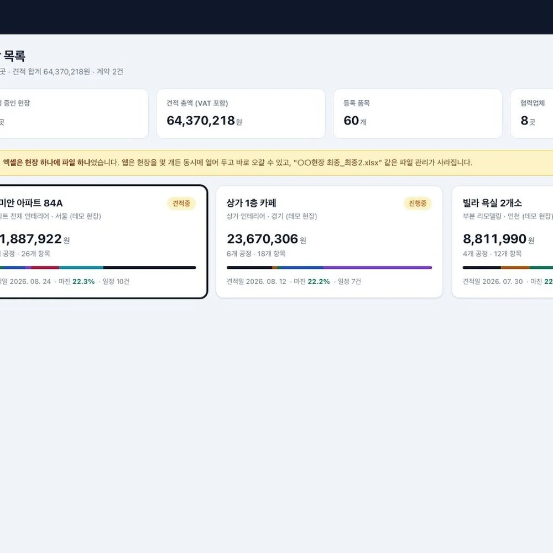Click the 견적중 status badge
This screenshot has width=553, height=553.
coord(181,204)
